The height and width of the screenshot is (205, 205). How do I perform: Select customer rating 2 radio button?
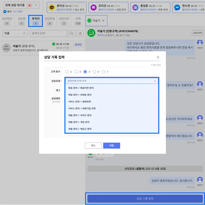[x=94, y=72]
